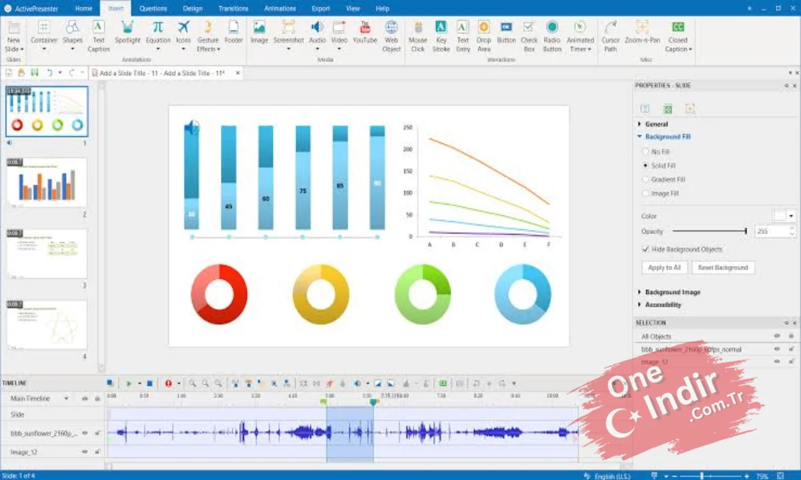Screen dimensions: 801x480
Task: Open the Shapes dropdown in ribbon
Action: point(73,49)
